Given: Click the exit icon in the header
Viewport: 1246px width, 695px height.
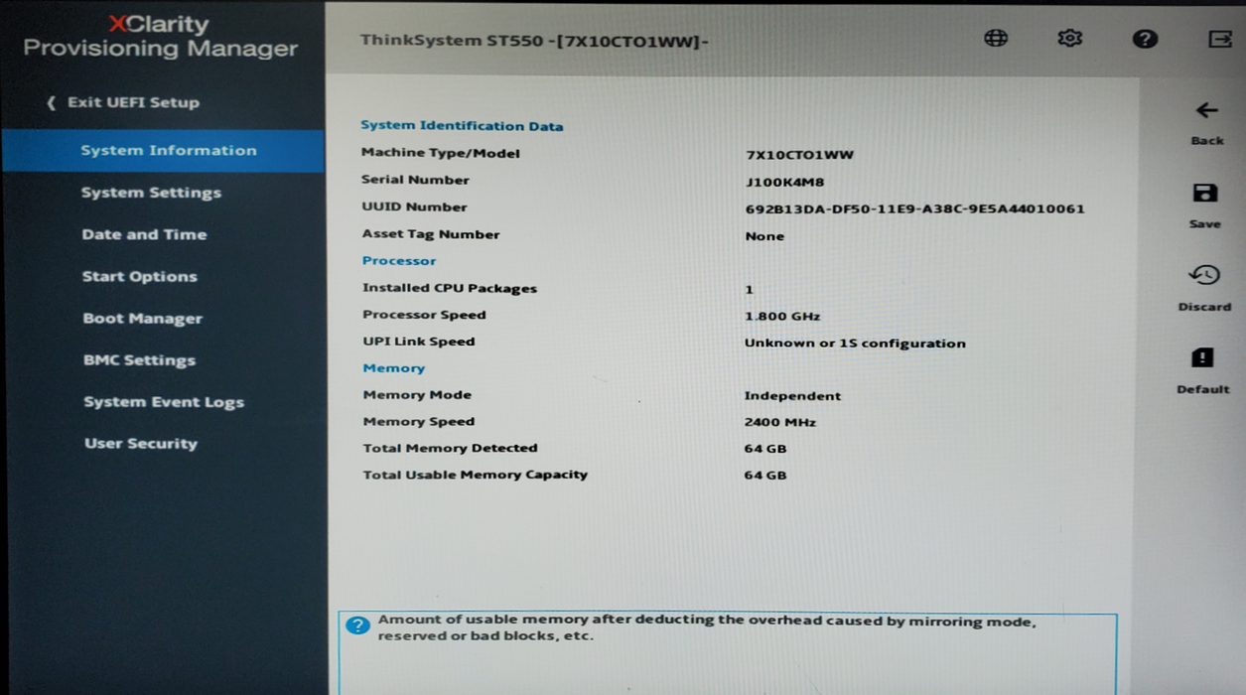Looking at the screenshot, I should (1220, 39).
